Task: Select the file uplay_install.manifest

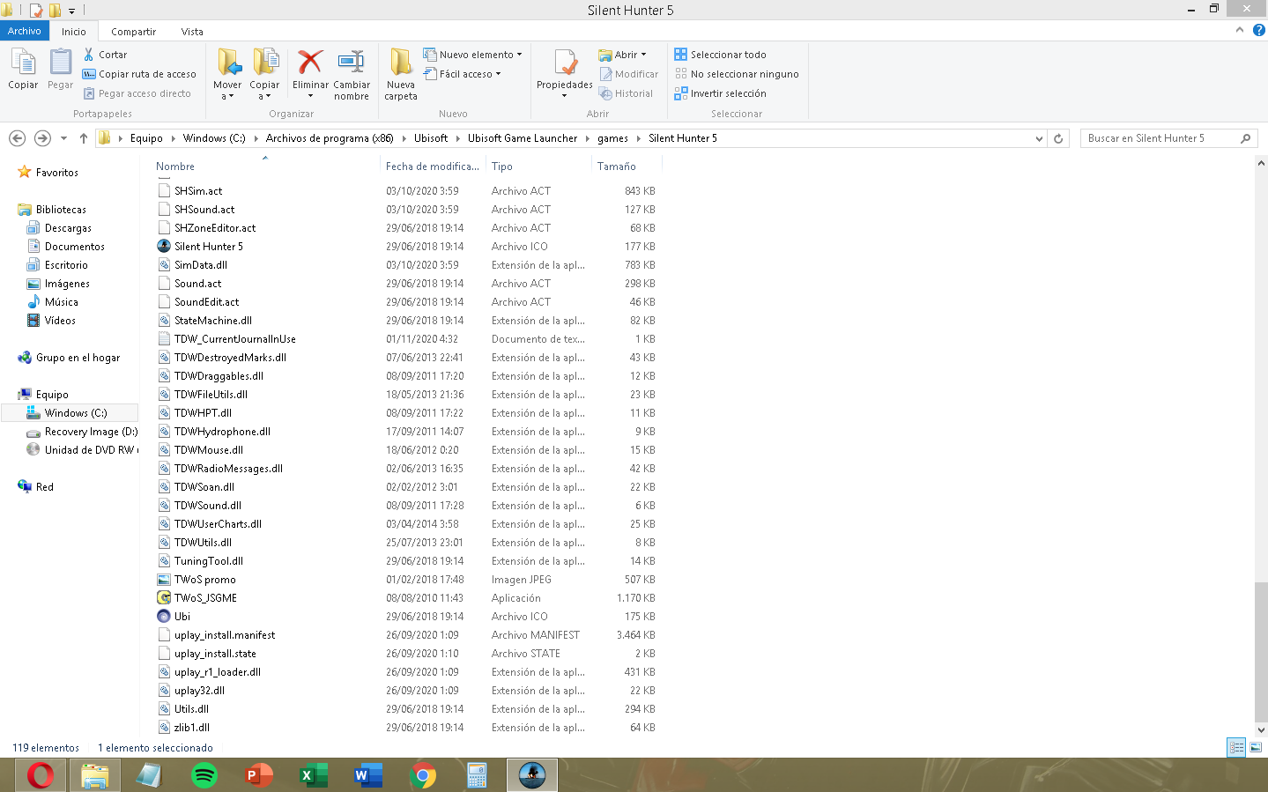Action: (216, 635)
